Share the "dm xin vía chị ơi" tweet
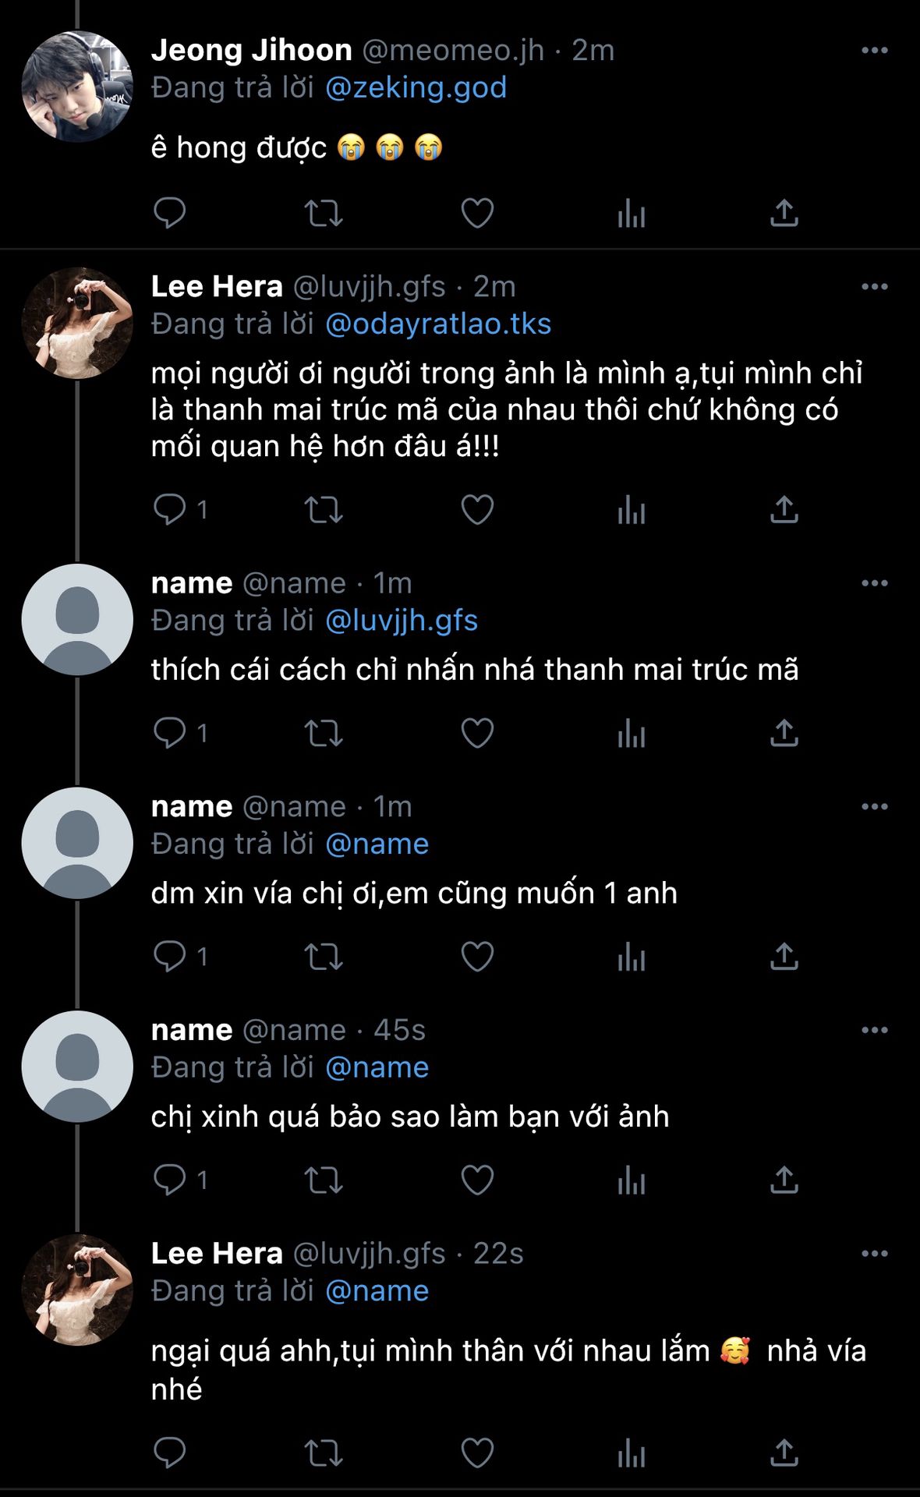This screenshot has height=1497, width=920. 784,957
